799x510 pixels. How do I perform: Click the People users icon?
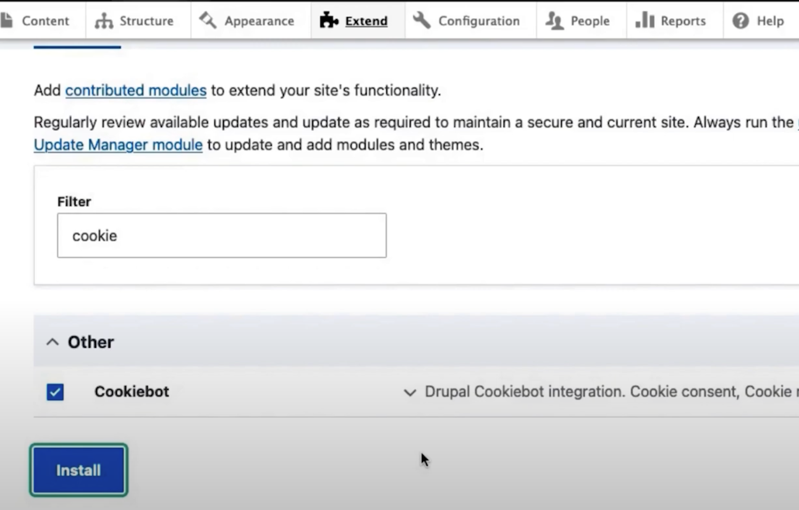click(554, 20)
